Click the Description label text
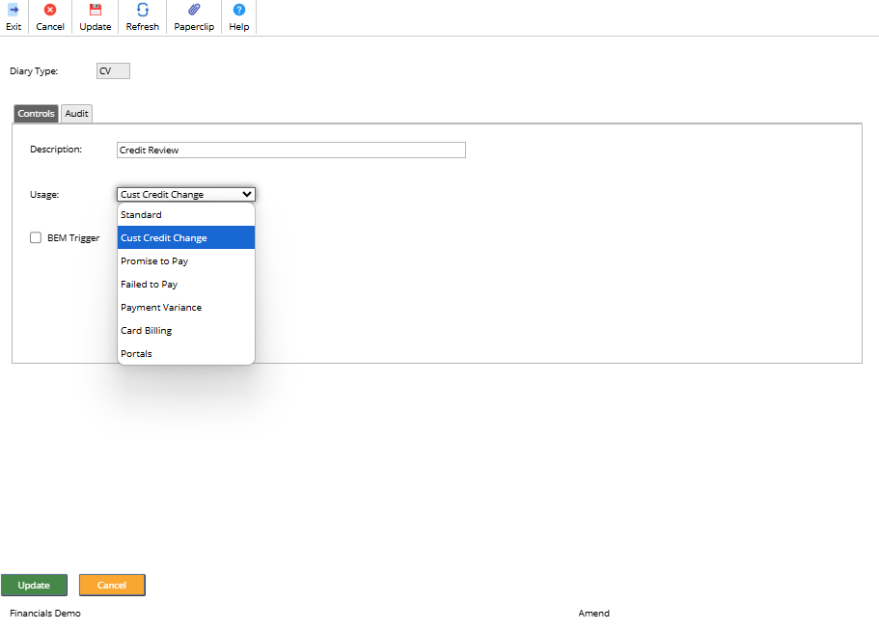Image resolution: width=879 pixels, height=630 pixels. pyautogui.click(x=56, y=150)
